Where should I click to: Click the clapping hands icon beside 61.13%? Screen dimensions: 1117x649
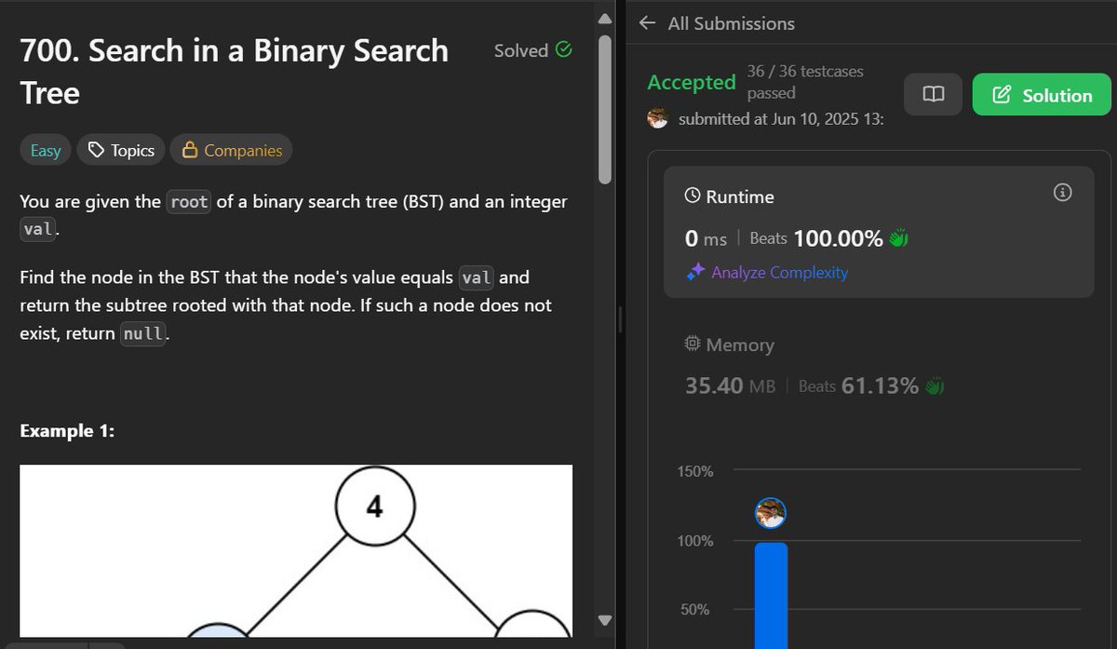click(935, 385)
